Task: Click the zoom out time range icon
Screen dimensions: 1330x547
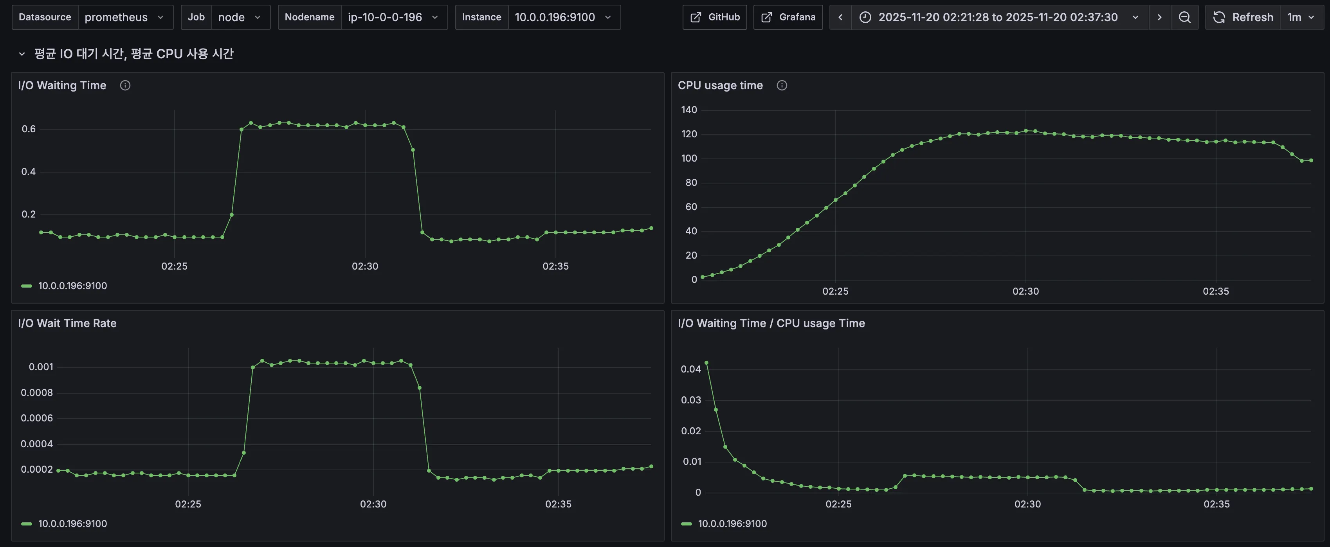Action: pos(1184,18)
